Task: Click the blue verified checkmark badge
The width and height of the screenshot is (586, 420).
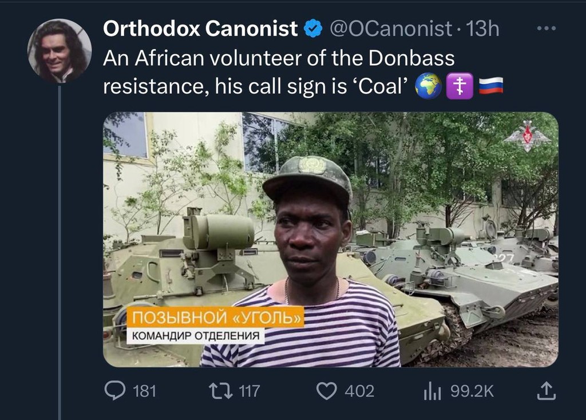Action: pyautogui.click(x=313, y=29)
